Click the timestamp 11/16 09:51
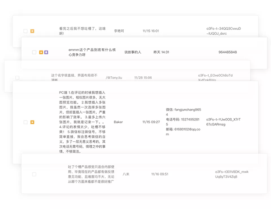The width and height of the screenshot is (271, 209). [159, 174]
